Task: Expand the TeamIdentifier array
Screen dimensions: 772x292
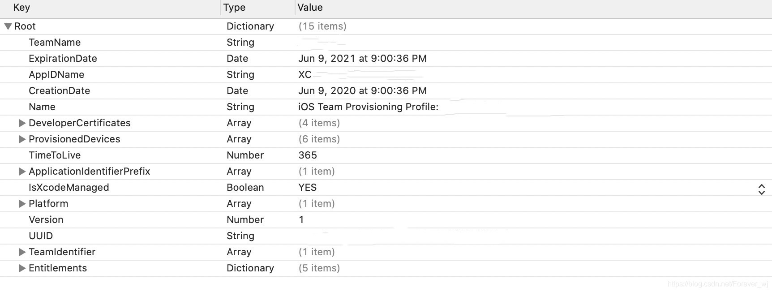Action: (22, 252)
